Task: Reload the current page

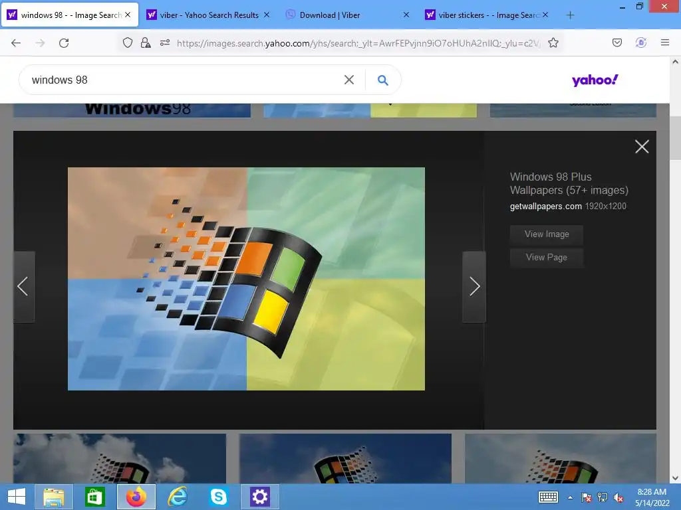Action: [x=64, y=43]
